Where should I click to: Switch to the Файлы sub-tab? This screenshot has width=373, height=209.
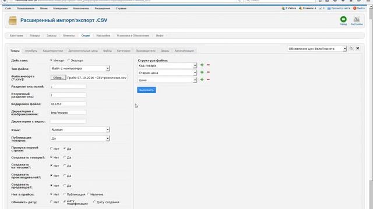tap(107, 51)
